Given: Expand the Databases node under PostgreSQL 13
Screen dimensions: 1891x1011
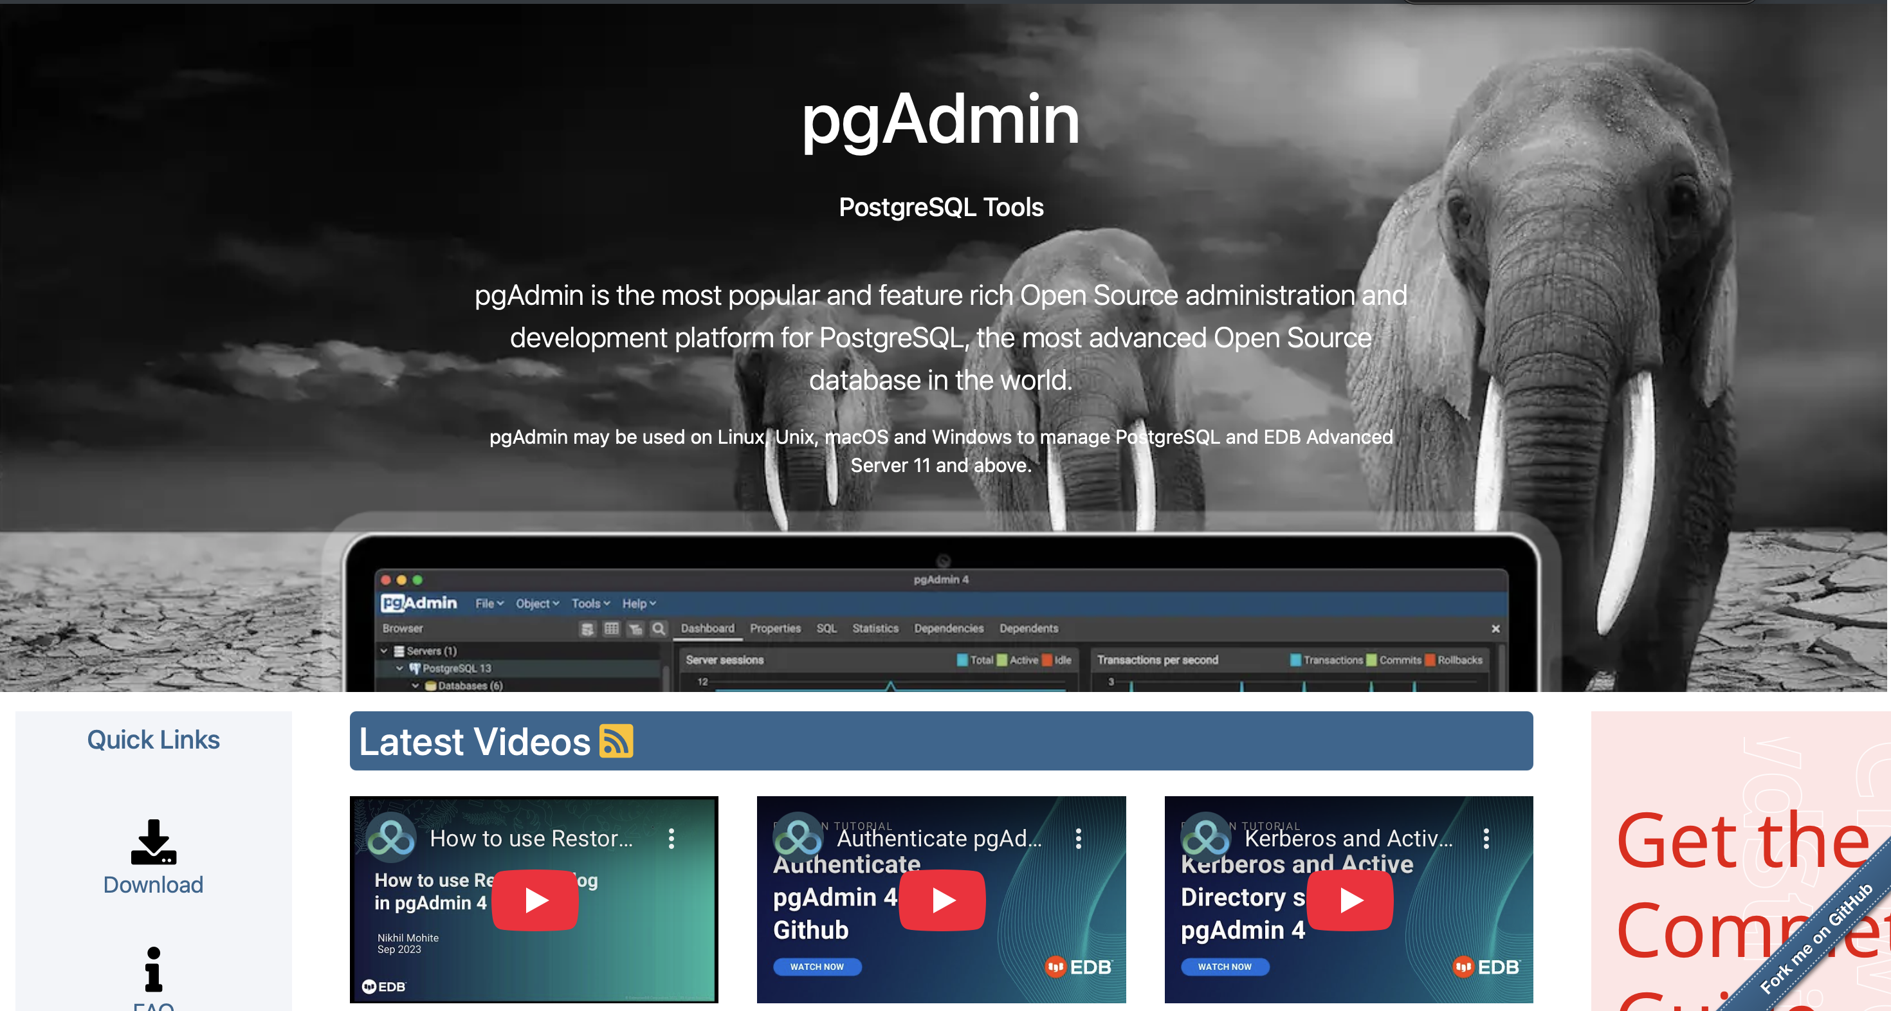Looking at the screenshot, I should coord(416,686).
